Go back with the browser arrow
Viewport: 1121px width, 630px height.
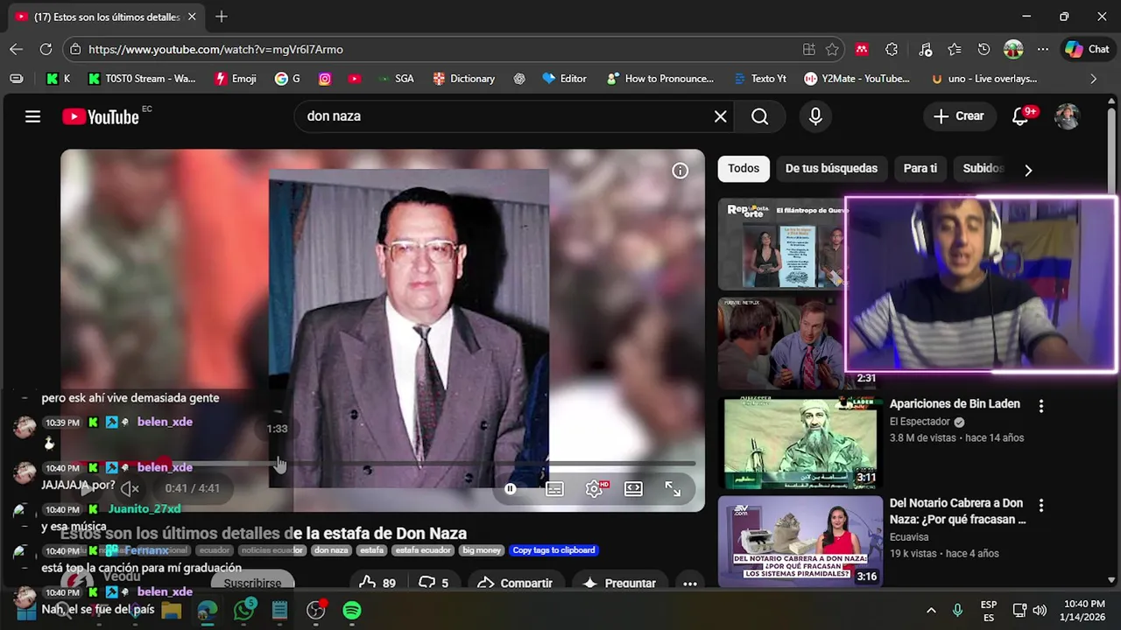[16, 50]
